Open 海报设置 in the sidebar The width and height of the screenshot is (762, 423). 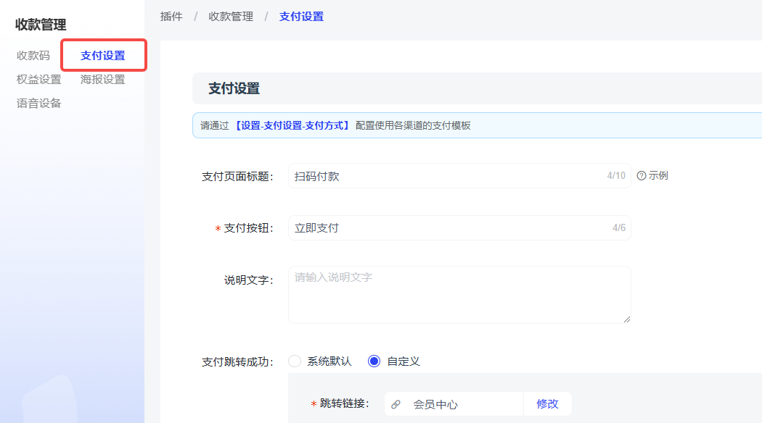coord(102,79)
